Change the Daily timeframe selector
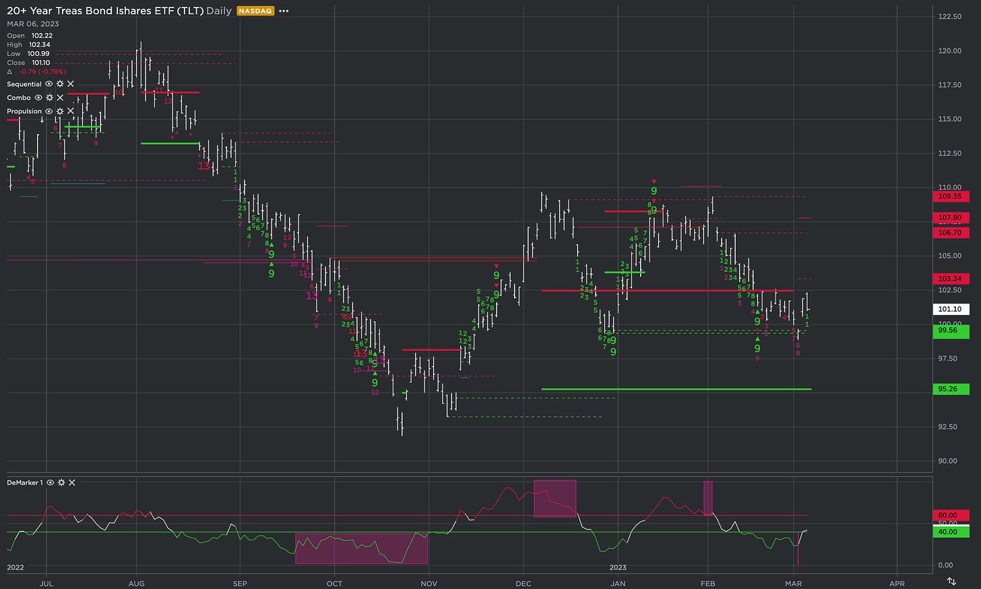 219,11
